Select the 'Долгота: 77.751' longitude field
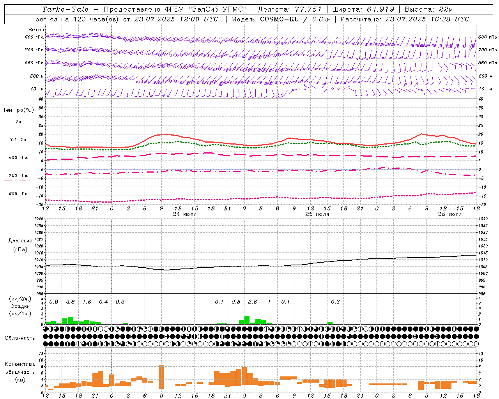 coord(290,9)
